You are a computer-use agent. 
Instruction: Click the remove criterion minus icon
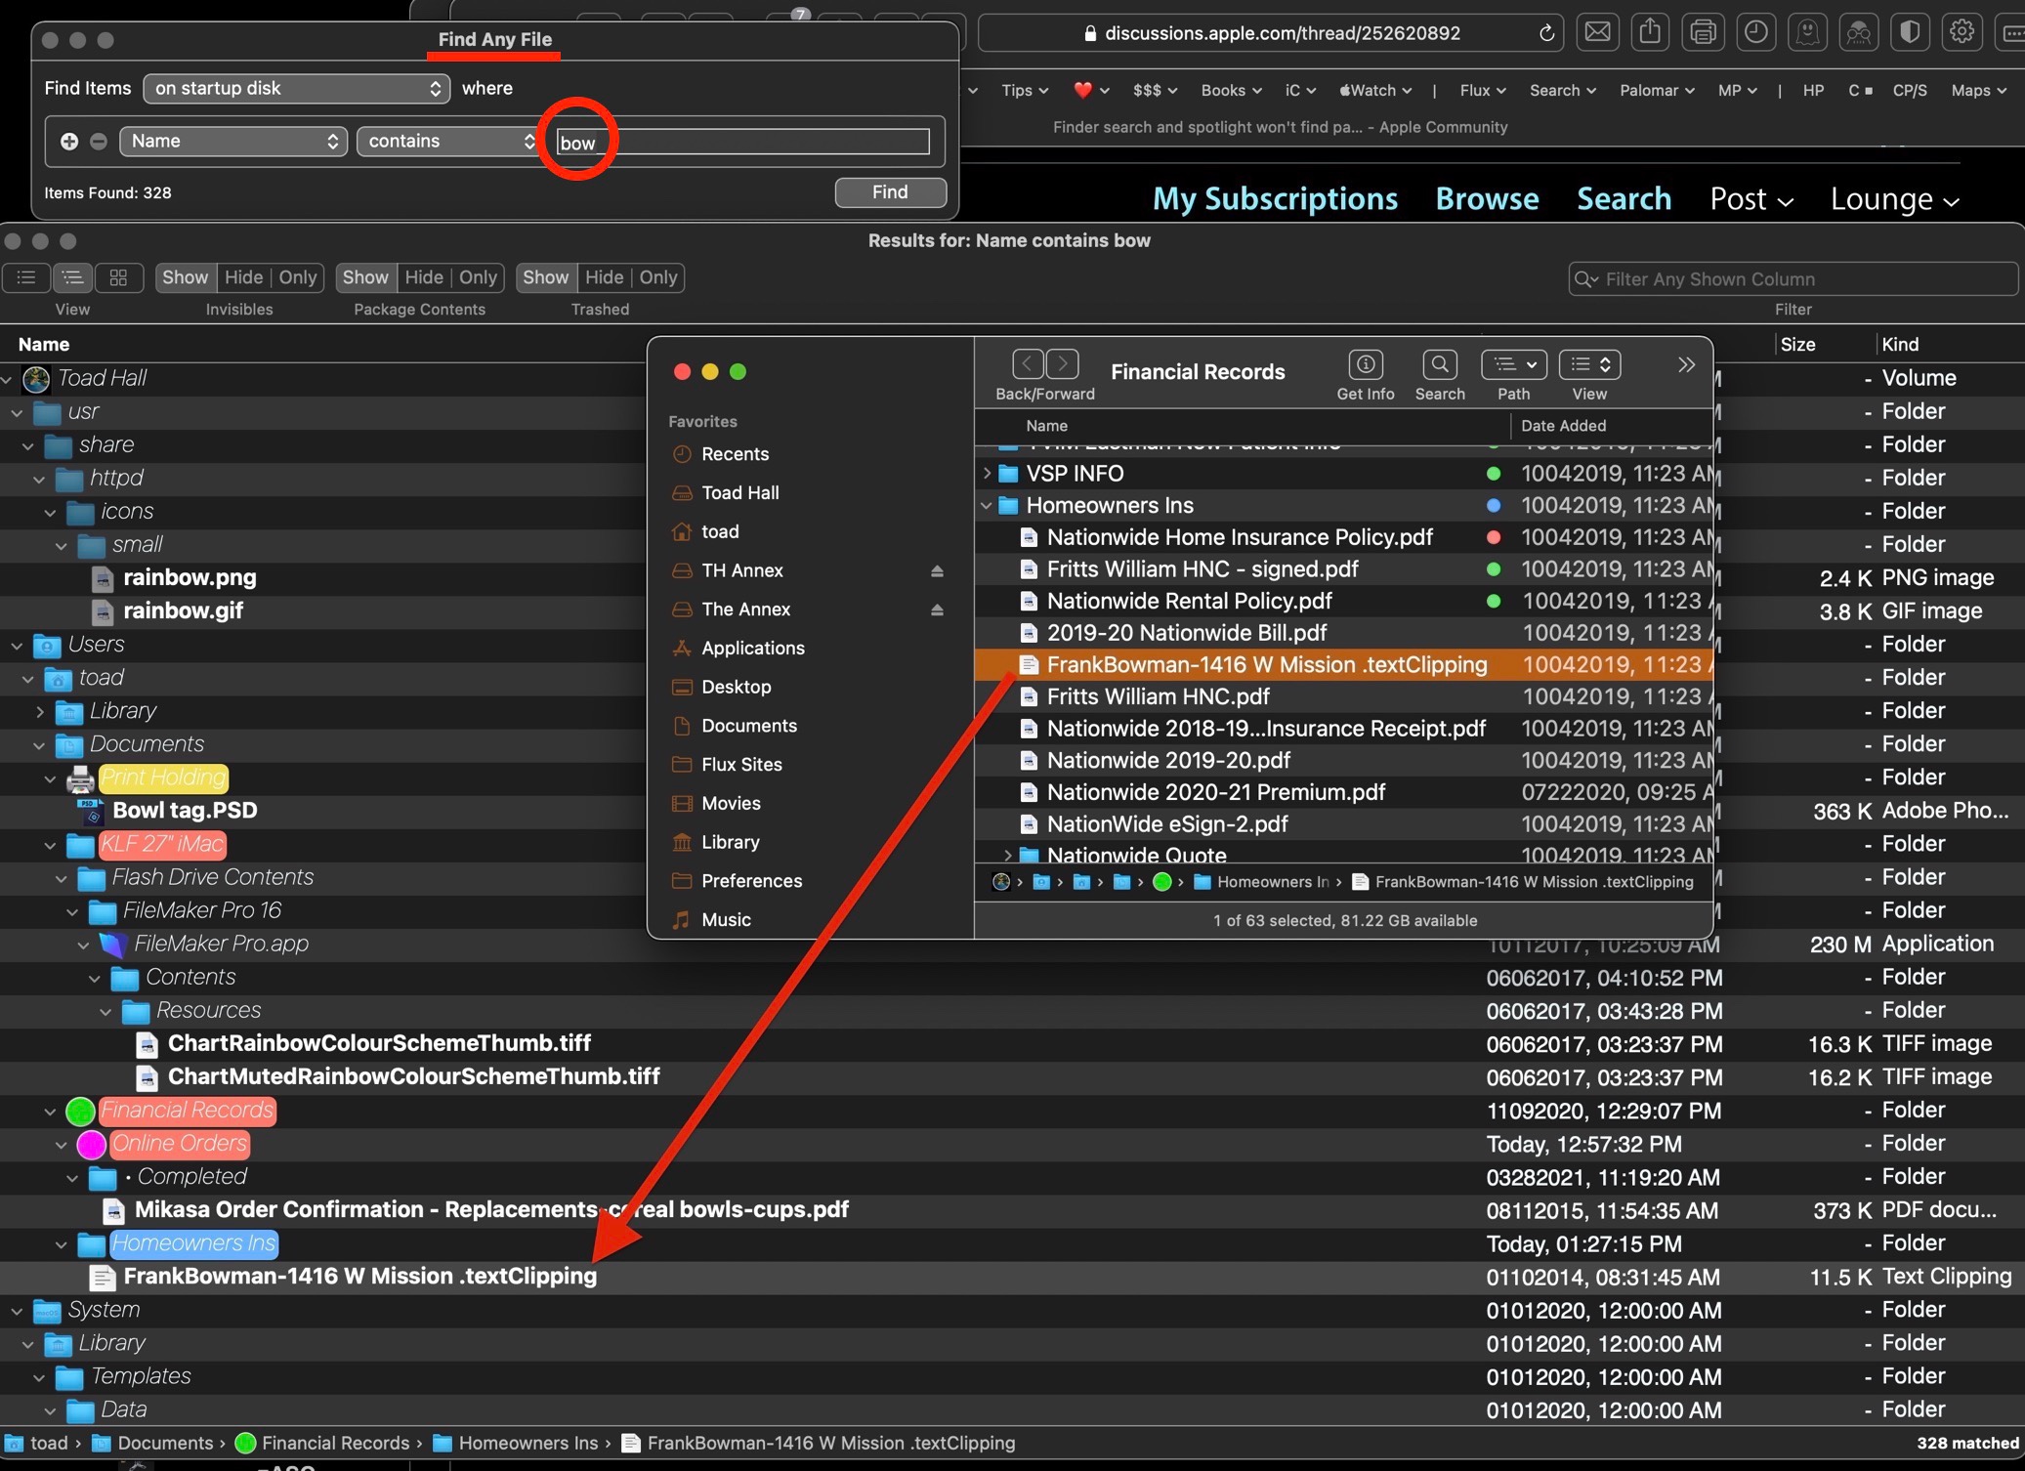[x=98, y=141]
